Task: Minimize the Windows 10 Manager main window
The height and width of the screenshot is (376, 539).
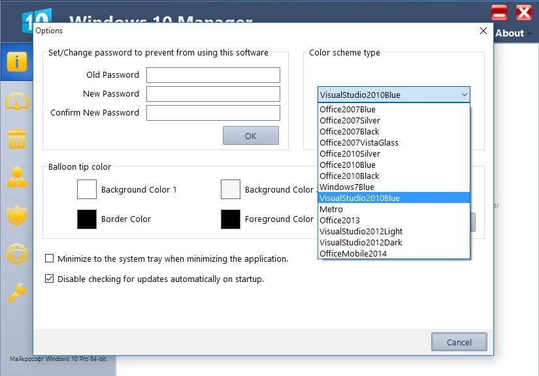Action: coord(498,12)
